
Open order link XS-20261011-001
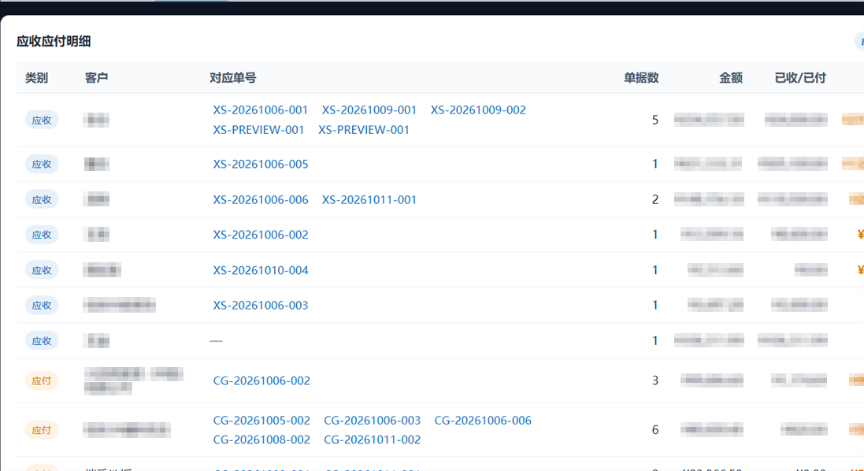[369, 200]
